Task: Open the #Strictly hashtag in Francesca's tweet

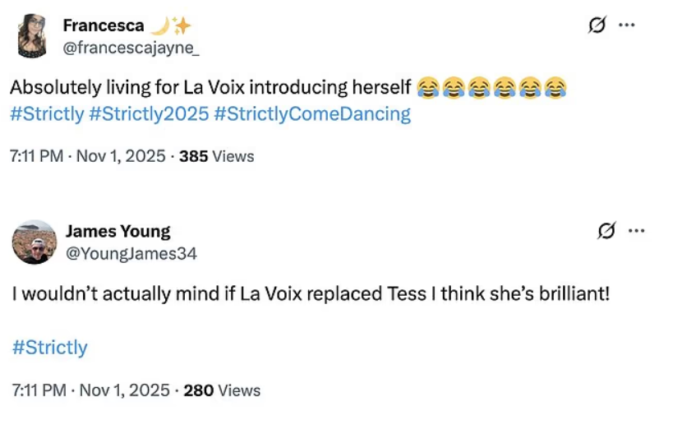Action: tap(47, 114)
